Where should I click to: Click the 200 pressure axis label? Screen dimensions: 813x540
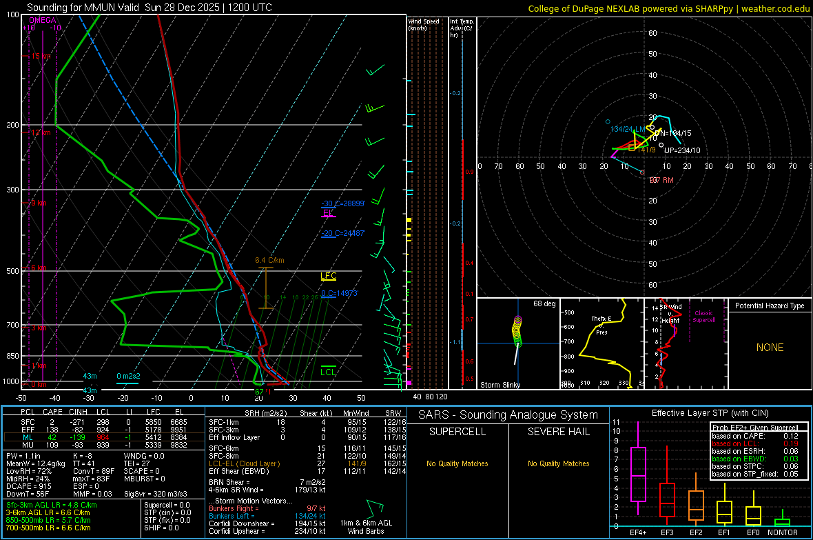tap(12, 125)
